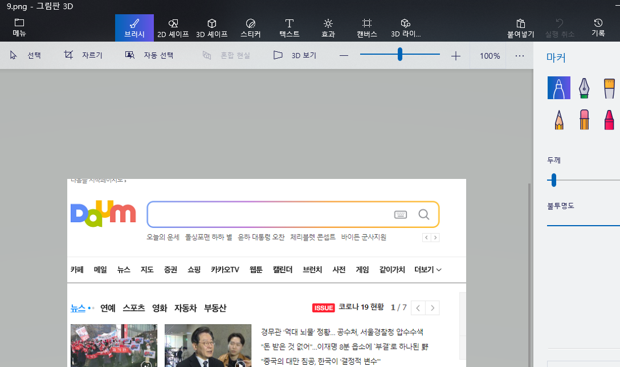Viewport: 620px width, 367px height.
Task: Select the 브러시 tab
Action: (134, 28)
